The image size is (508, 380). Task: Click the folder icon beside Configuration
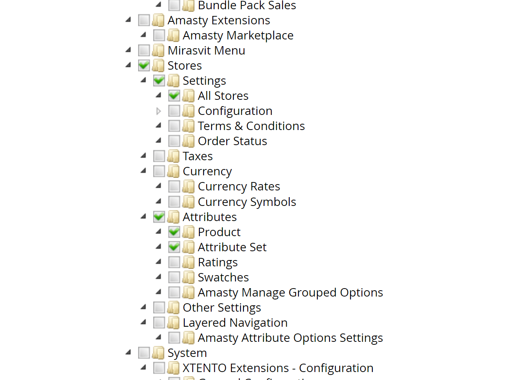coord(189,111)
